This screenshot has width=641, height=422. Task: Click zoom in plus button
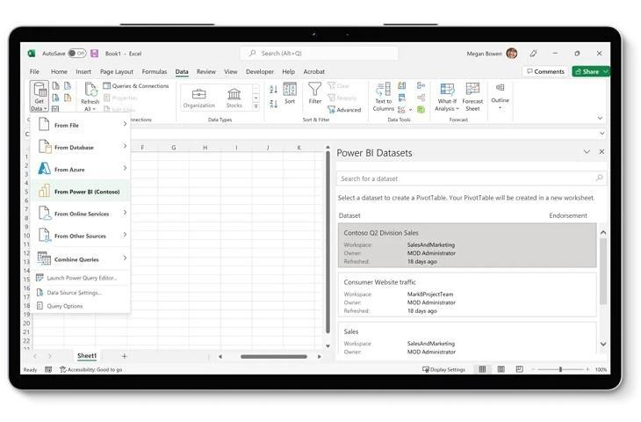587,369
